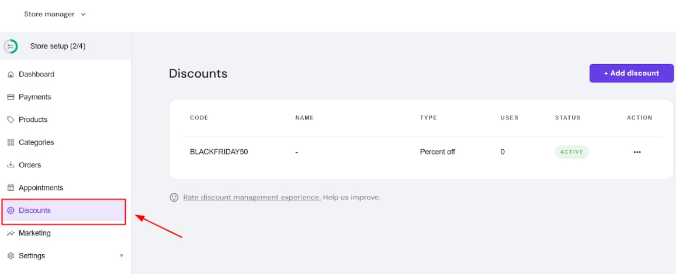The image size is (676, 274).
Task: Follow the Rate discount management experience link
Action: (252, 198)
